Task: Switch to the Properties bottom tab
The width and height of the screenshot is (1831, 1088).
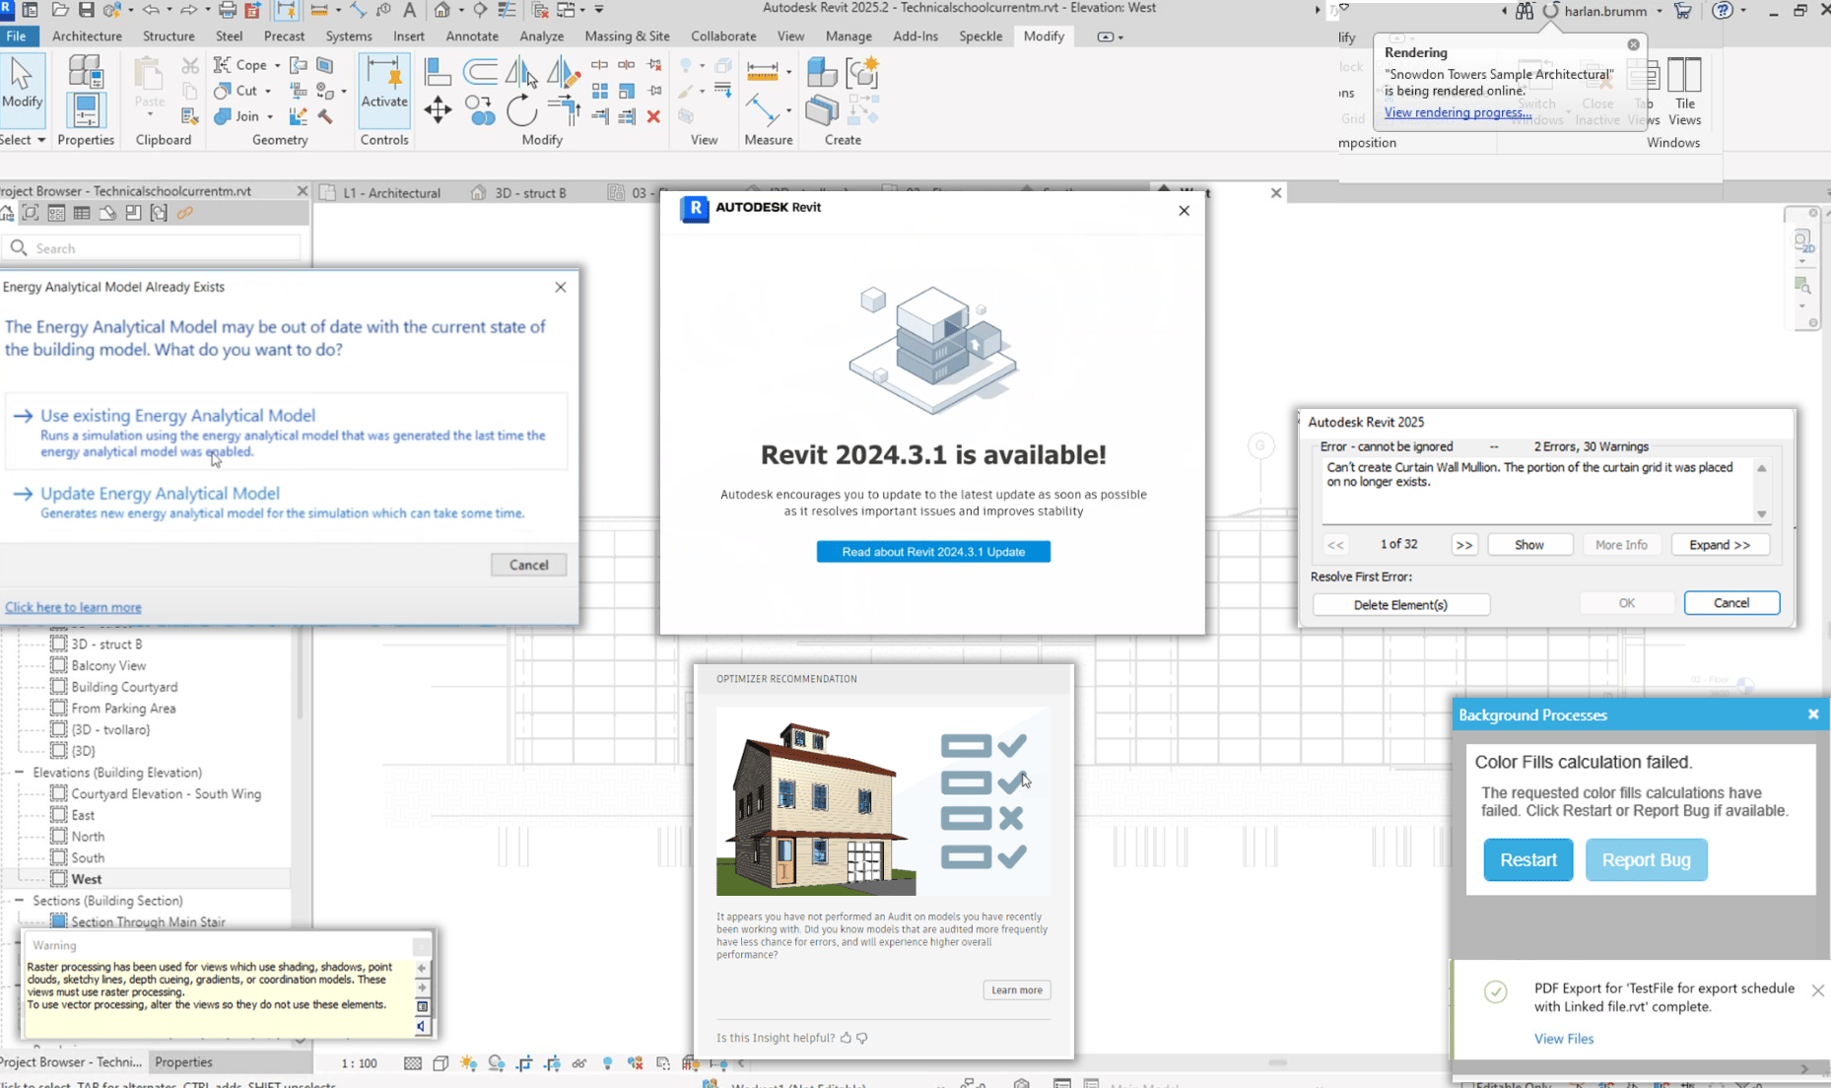Action: pyautogui.click(x=183, y=1062)
